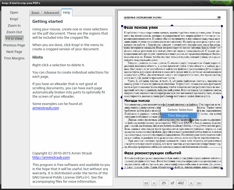Image resolution: width=234 pixels, height=190 pixels.
Task: Open the arminstraub.com examples link
Action: coord(46,108)
